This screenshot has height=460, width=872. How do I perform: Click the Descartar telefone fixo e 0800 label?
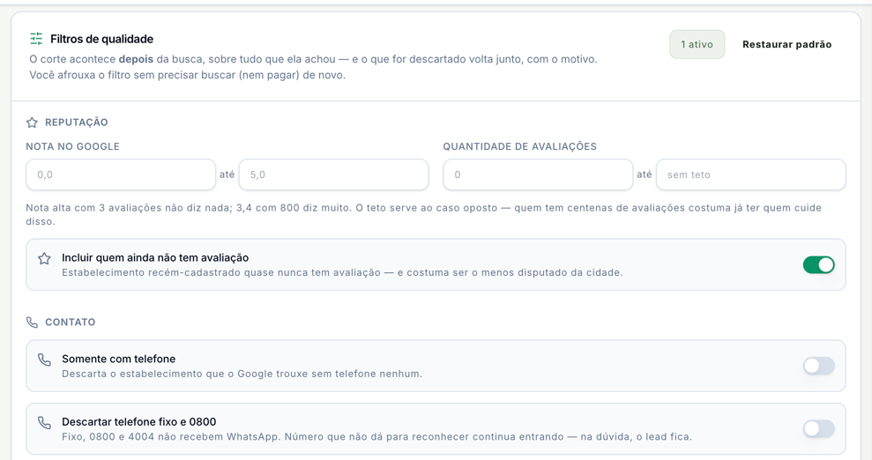[x=139, y=421]
